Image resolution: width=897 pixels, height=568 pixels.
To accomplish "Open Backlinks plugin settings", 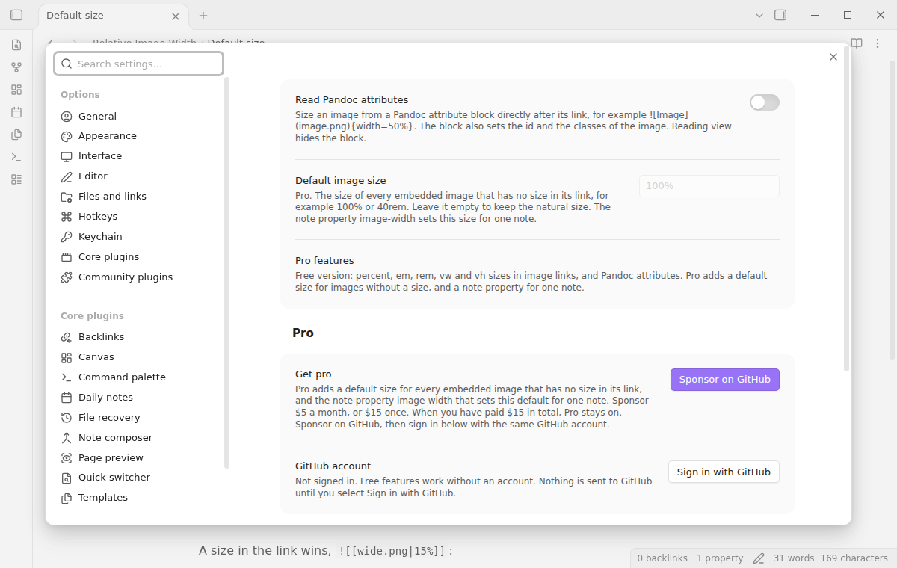I will [x=138, y=337].
